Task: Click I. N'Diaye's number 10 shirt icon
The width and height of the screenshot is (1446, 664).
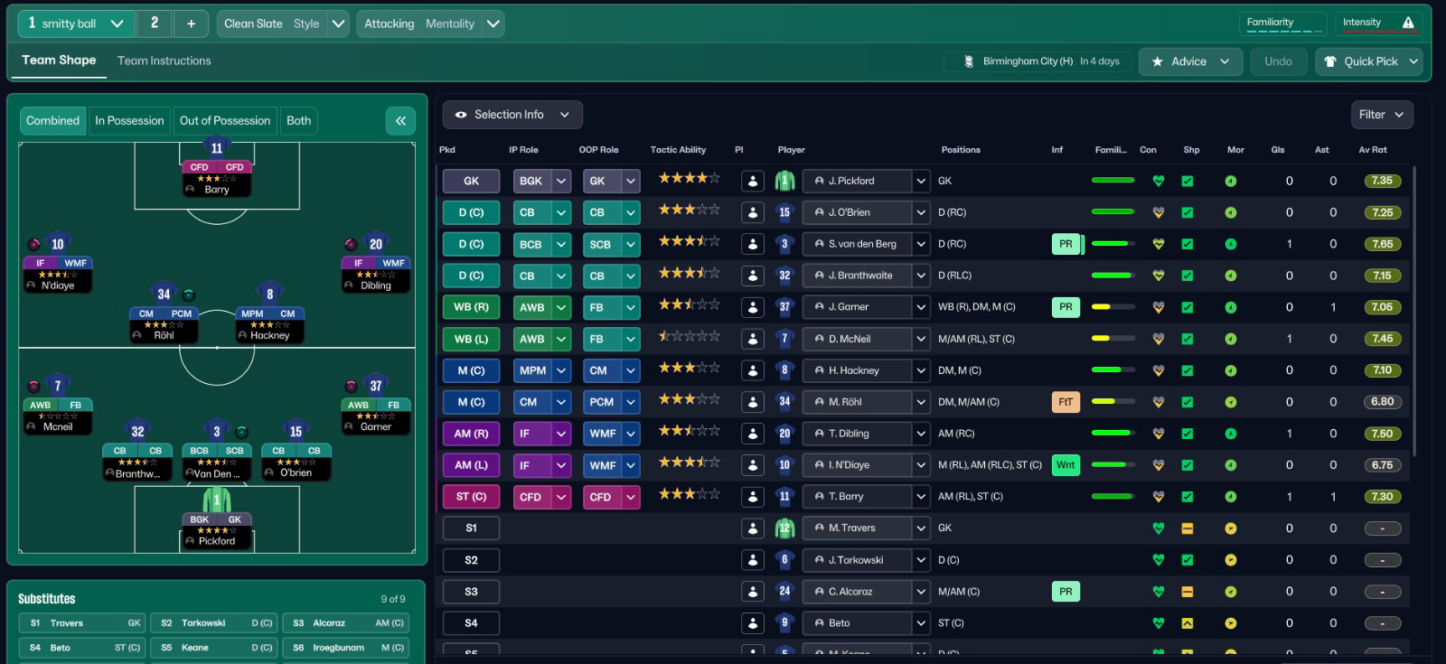Action: point(784,465)
